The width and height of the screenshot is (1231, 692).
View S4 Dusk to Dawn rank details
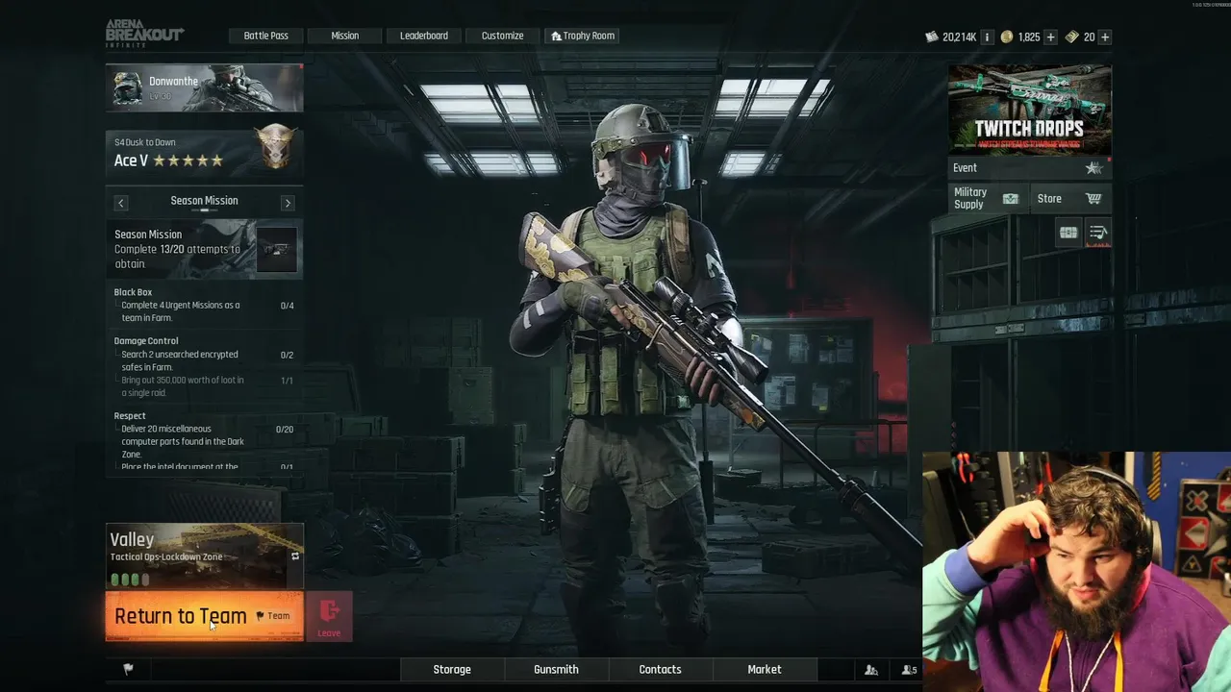(204, 152)
